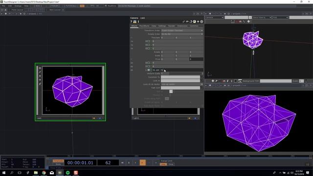This screenshot has height=176, width=313.
Task: Click the background TOP image icon in viewer toolbar
Action: 240,81
